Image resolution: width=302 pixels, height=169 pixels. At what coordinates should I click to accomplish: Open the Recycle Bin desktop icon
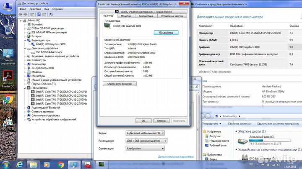[8, 30]
